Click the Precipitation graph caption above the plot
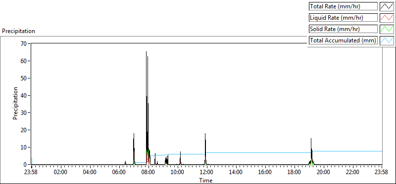This screenshot has width=396, height=184. 18,31
